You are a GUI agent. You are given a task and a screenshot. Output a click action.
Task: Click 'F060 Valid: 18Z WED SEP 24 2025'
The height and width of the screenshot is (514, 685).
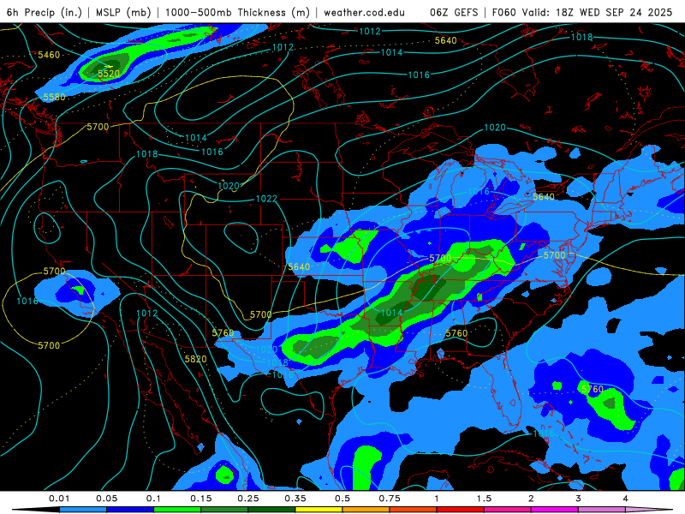[582, 12]
